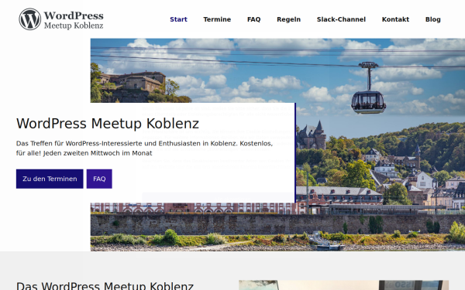The width and height of the screenshot is (465, 290).
Task: Click the hero heading WordPress Meetup Koblenz
Action: point(108,124)
